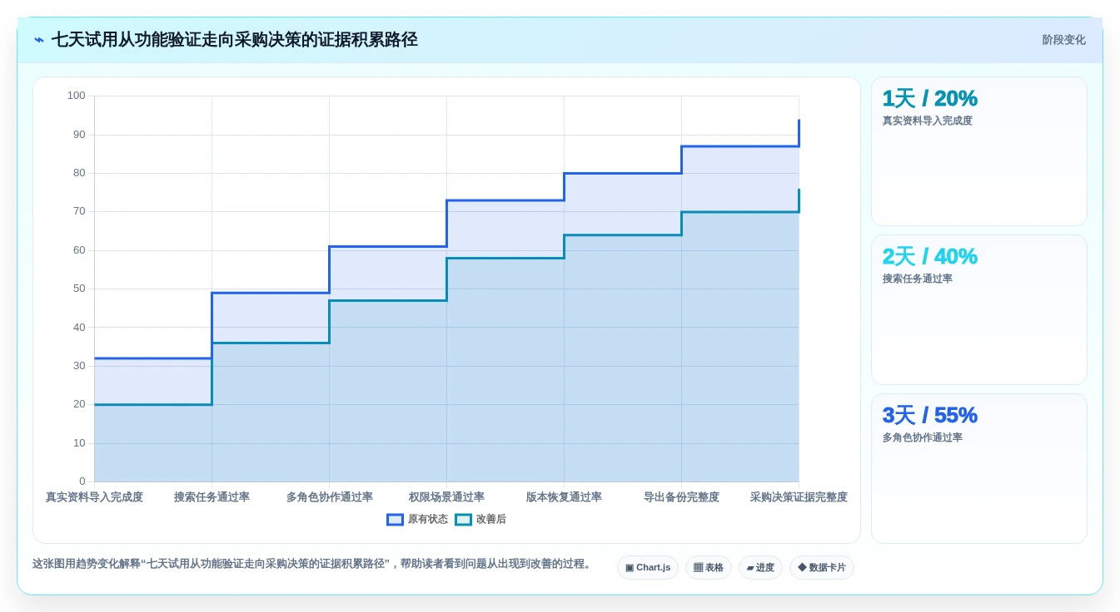The image size is (1120, 612).
Task: Select the 数据卡片 tag chip
Action: click(822, 568)
